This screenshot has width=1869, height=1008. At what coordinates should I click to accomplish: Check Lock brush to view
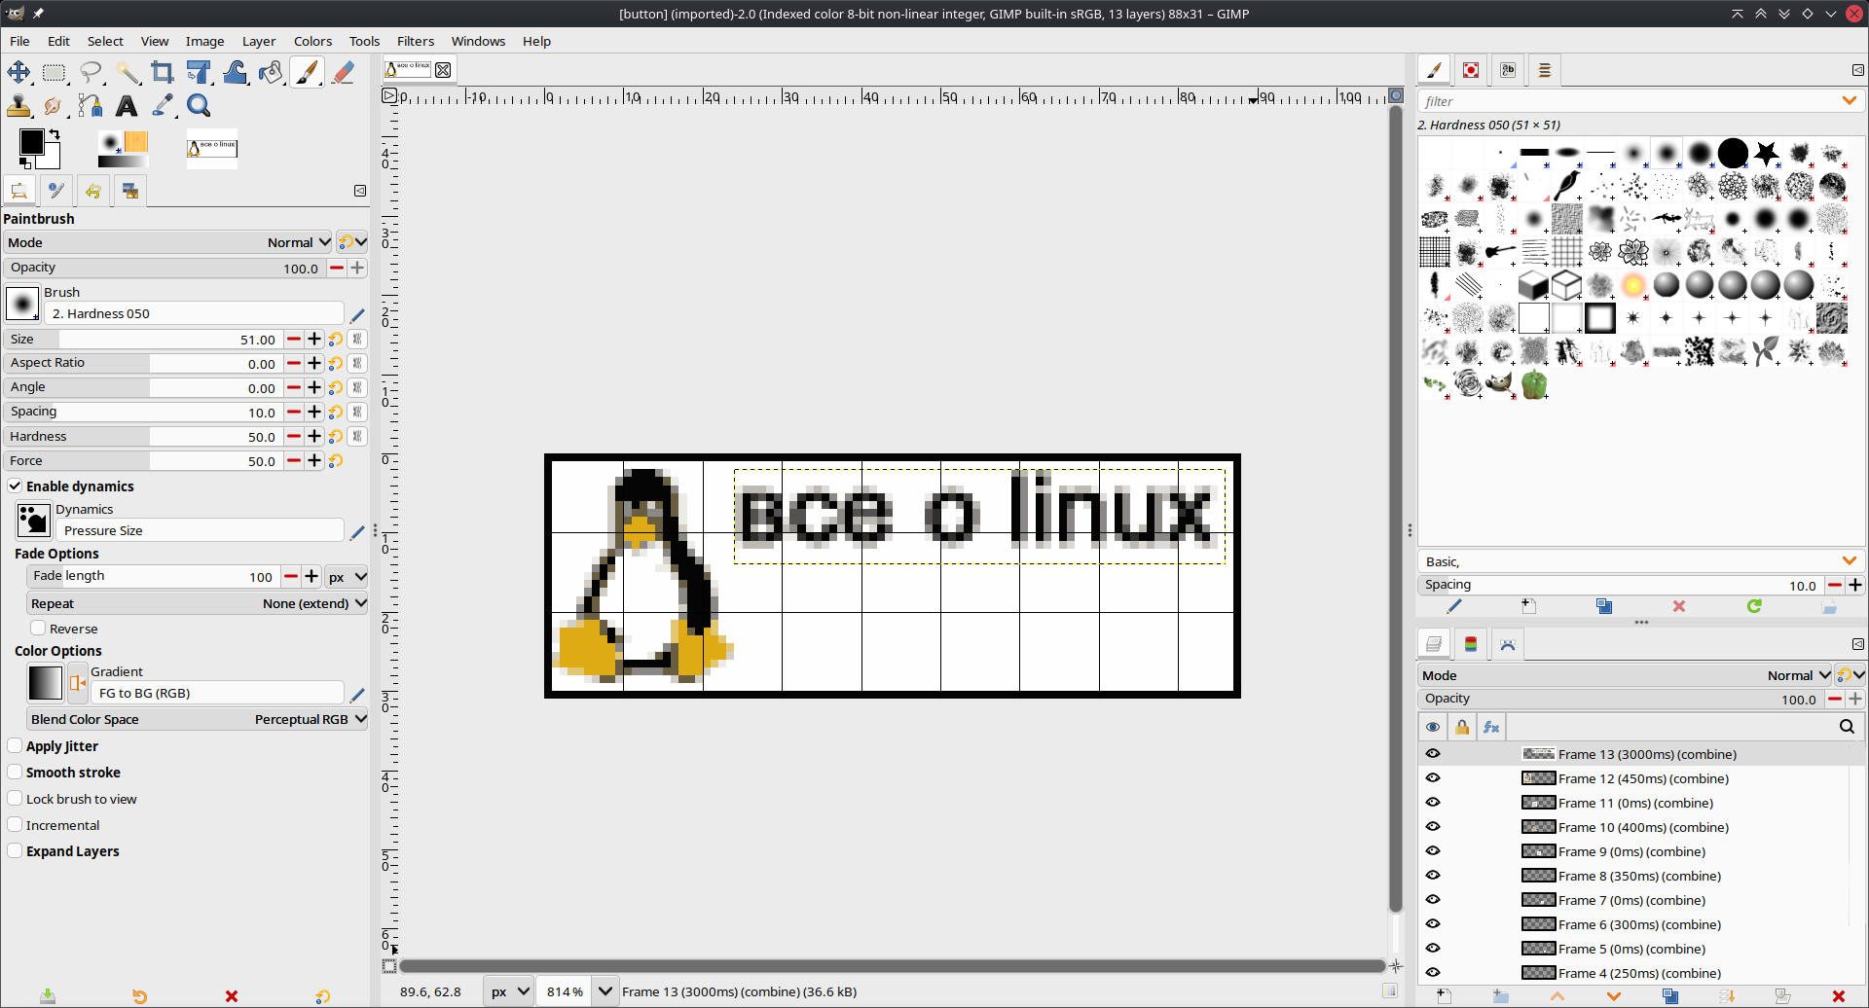click(15, 798)
